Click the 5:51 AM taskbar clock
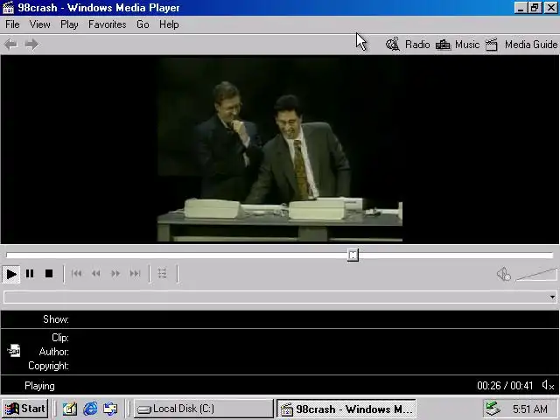Image resolution: width=560 pixels, height=420 pixels. (x=530, y=409)
